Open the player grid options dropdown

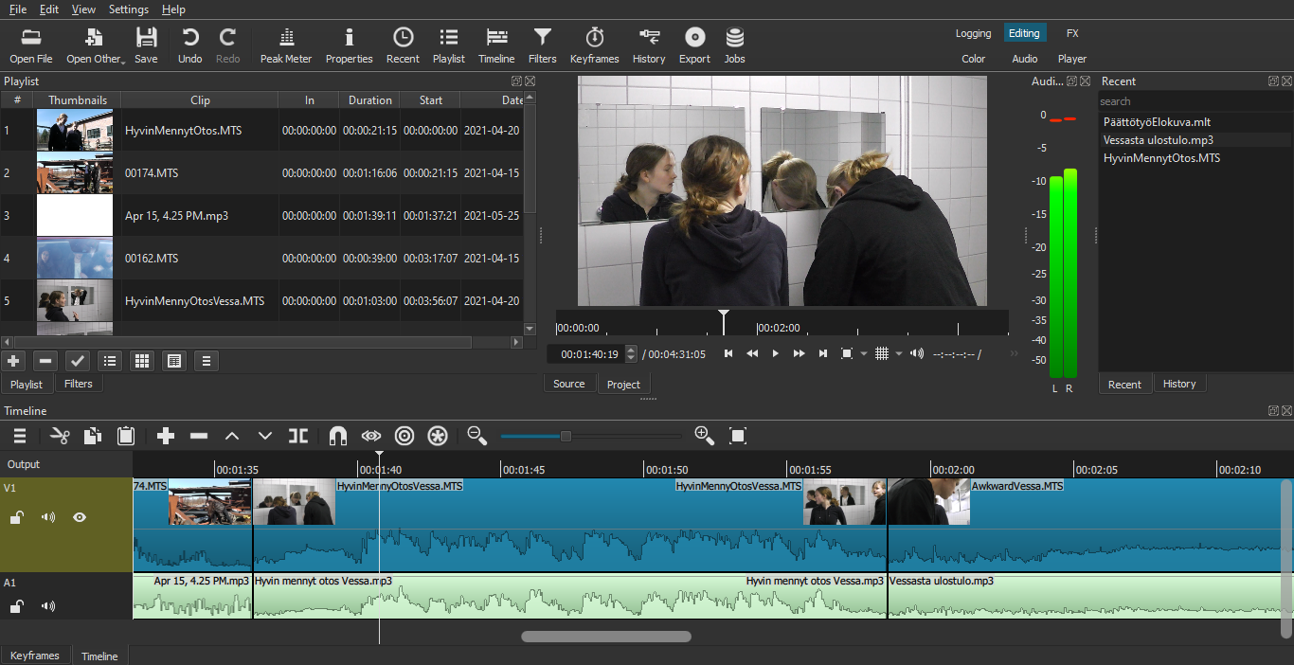(898, 354)
